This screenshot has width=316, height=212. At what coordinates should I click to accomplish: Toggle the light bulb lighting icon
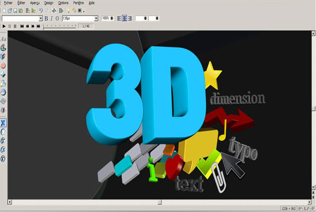(x=68, y=10)
